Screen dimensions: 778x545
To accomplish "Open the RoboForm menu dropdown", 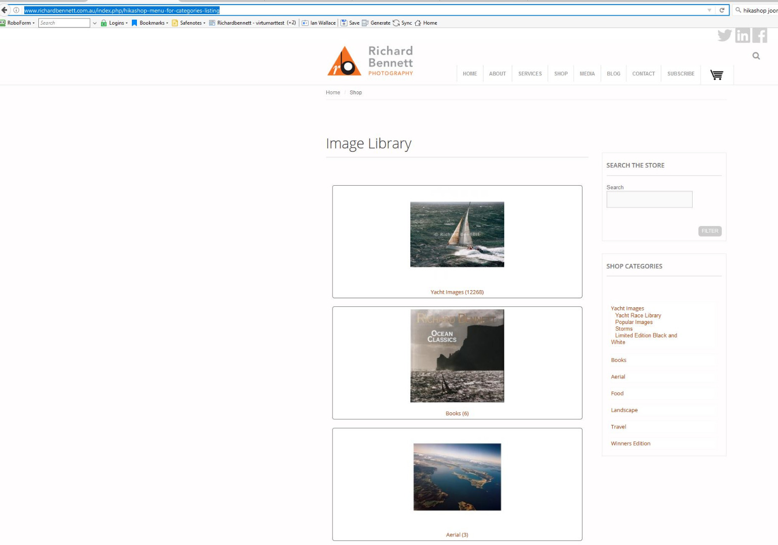I will [x=18, y=23].
